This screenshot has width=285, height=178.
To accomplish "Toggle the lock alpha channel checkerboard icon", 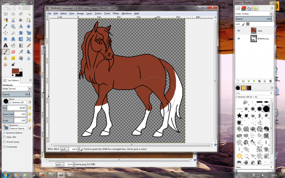I will tap(248, 24).
